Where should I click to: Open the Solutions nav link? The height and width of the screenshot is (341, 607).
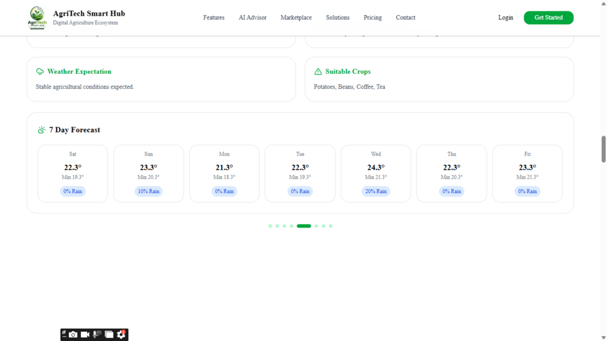click(x=338, y=18)
